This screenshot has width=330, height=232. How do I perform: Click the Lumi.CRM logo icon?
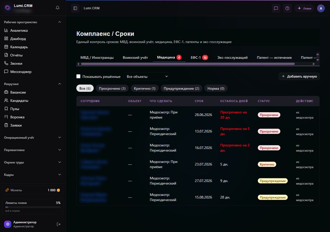8,8
